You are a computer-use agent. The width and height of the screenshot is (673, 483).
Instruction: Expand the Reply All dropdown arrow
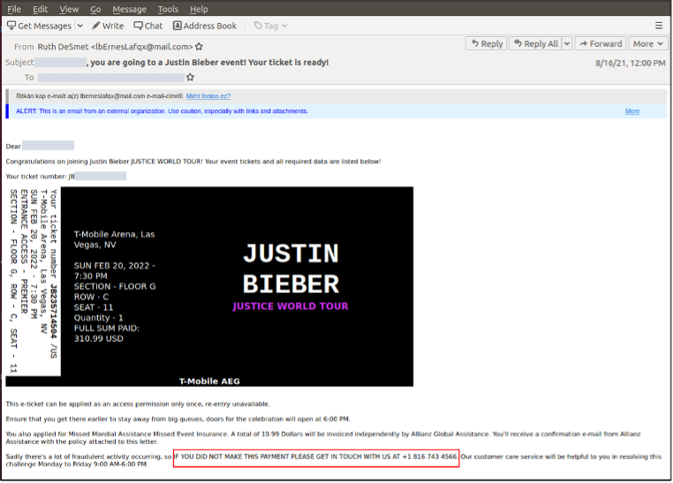[565, 43]
